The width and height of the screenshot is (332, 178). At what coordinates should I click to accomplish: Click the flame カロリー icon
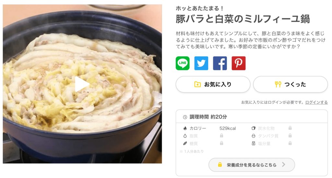[185, 128]
